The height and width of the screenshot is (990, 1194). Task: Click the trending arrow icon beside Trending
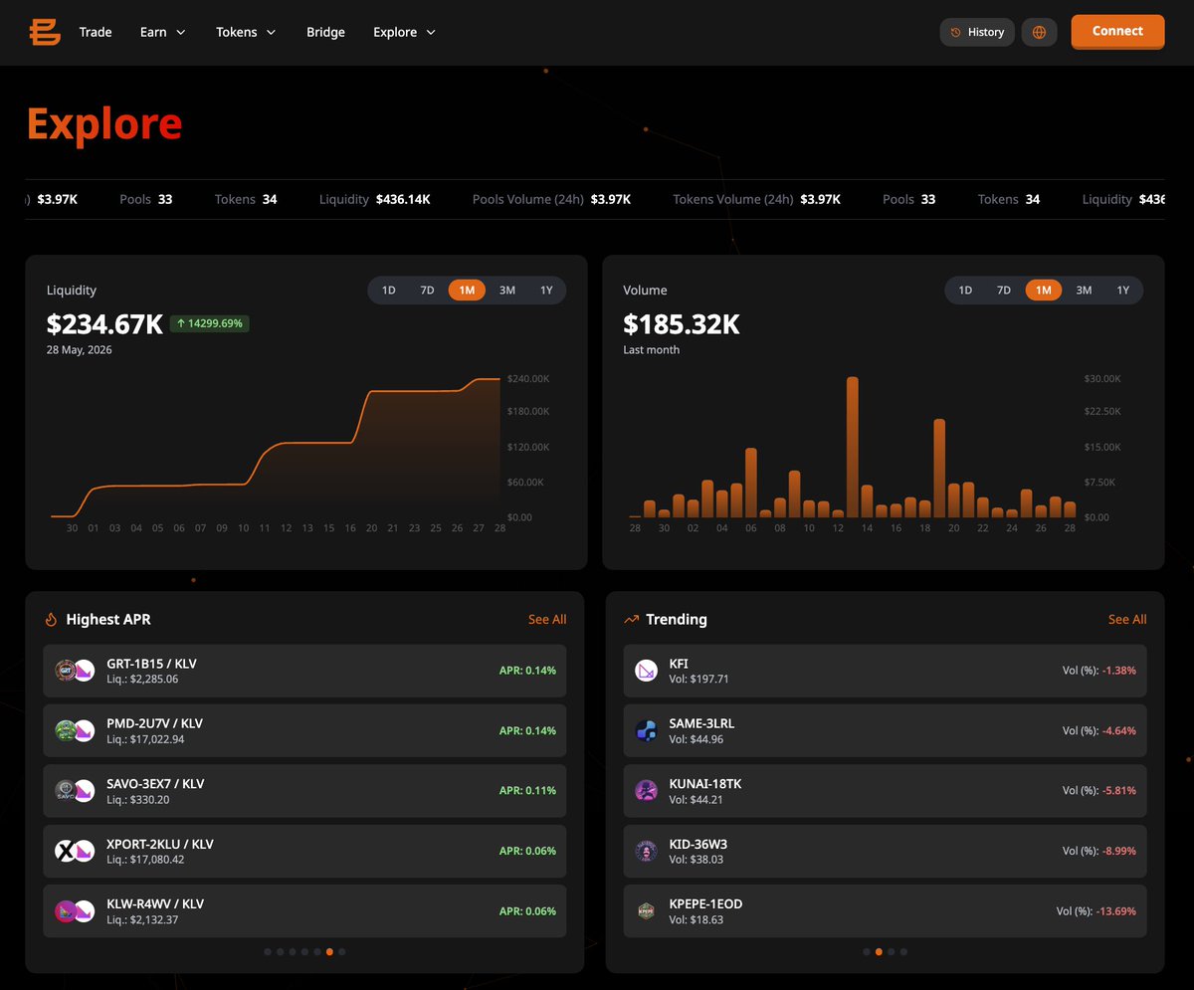(x=631, y=619)
